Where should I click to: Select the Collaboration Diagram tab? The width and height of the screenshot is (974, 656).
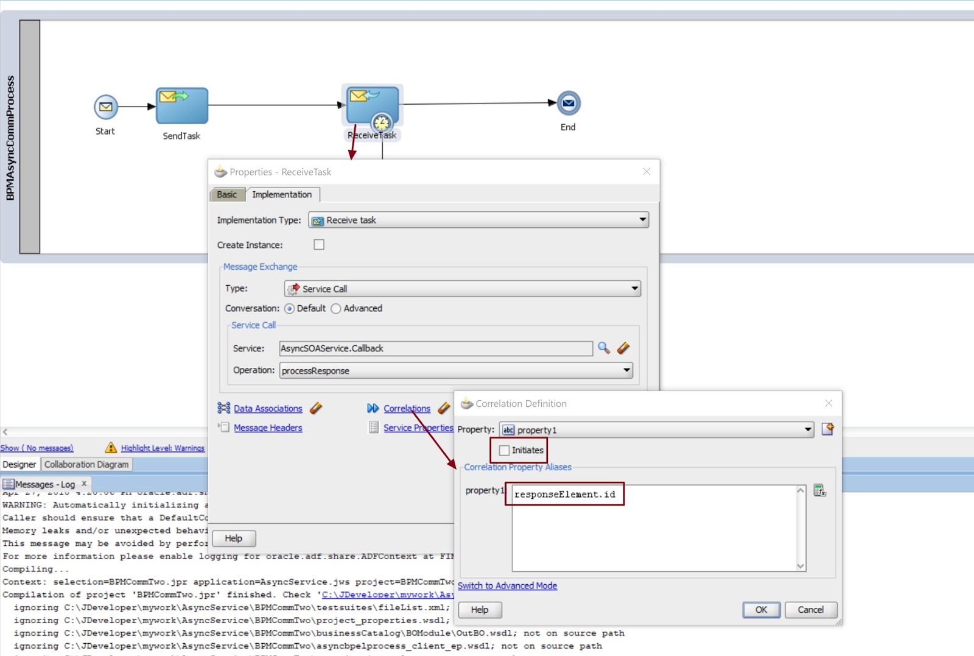[86, 464]
